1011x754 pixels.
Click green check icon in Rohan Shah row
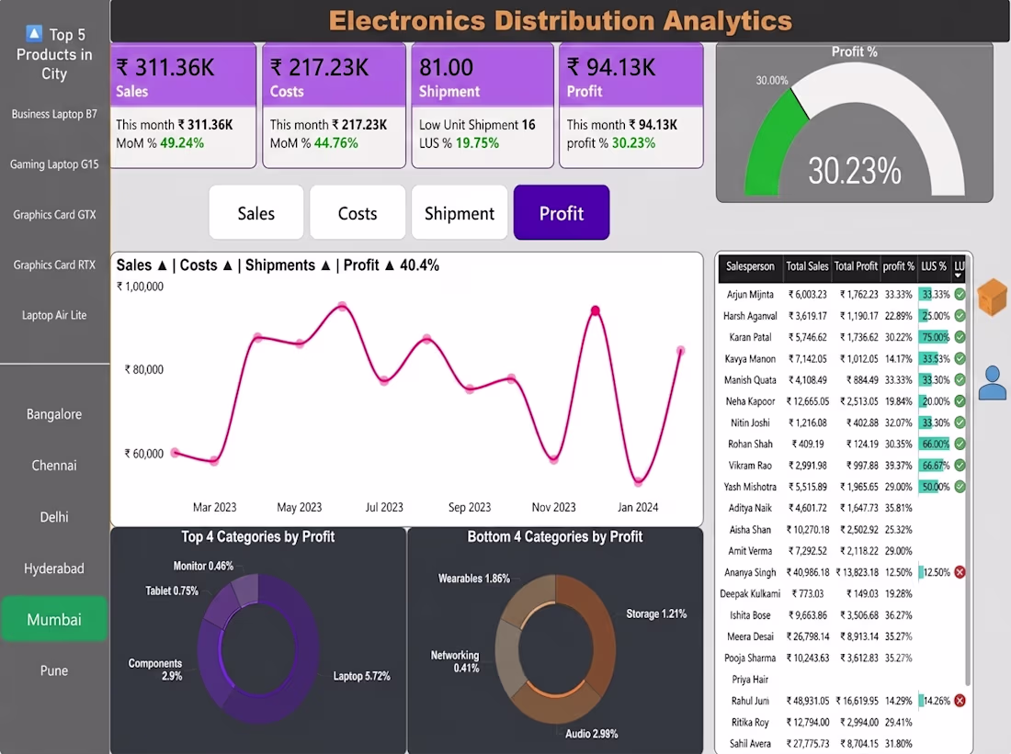[960, 444]
